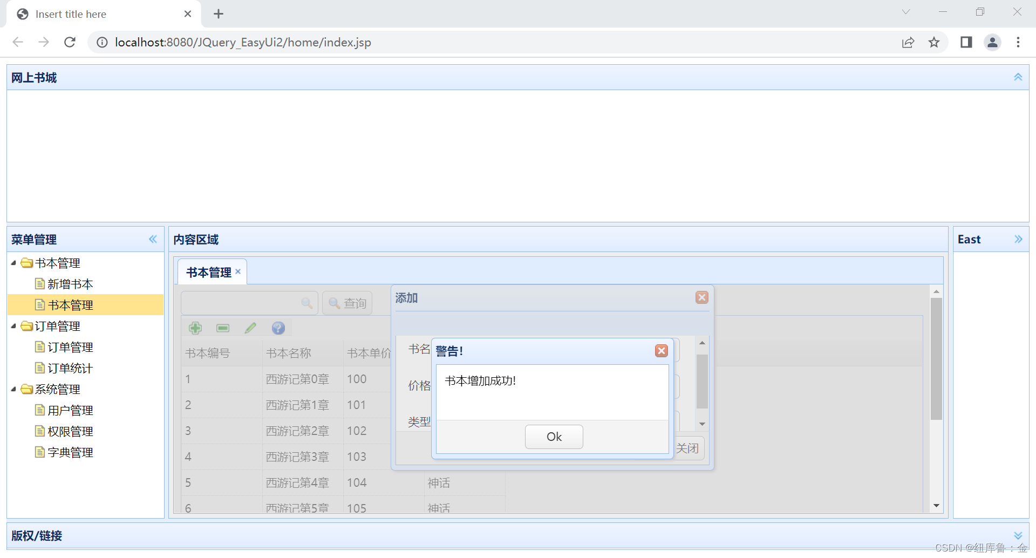Collapse the 书本管理 tree folder
This screenshot has height=558, width=1036.
pyautogui.click(x=13, y=263)
